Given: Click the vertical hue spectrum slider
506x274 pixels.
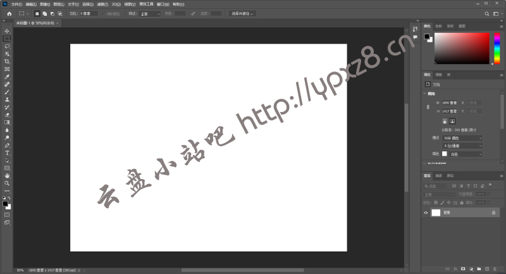Looking at the screenshot, I should click(497, 49).
